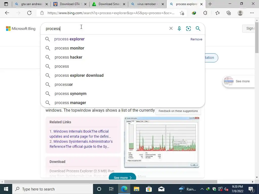The image size is (259, 194).
Task: Open the Collections icon
Action: (x=229, y=13)
